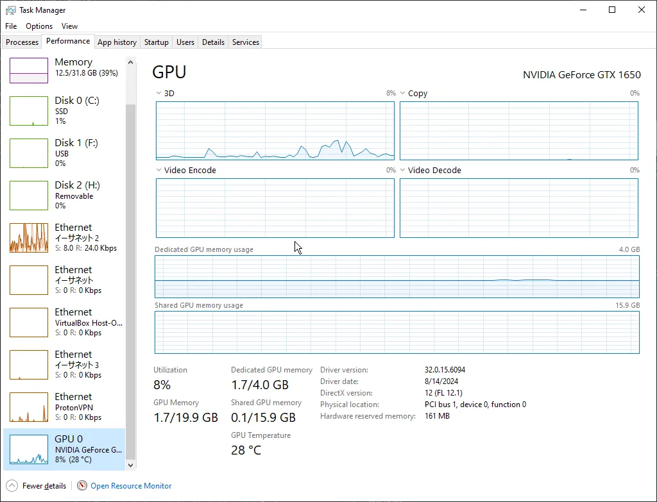The image size is (657, 502).
Task: Click the Fewer details collapse icon
Action: 12,485
